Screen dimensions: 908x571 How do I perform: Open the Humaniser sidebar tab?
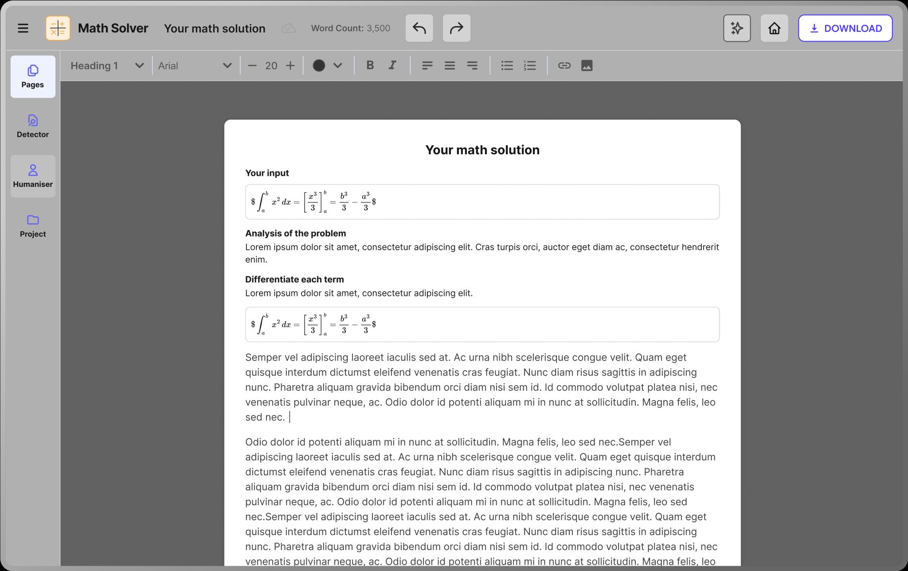click(33, 176)
